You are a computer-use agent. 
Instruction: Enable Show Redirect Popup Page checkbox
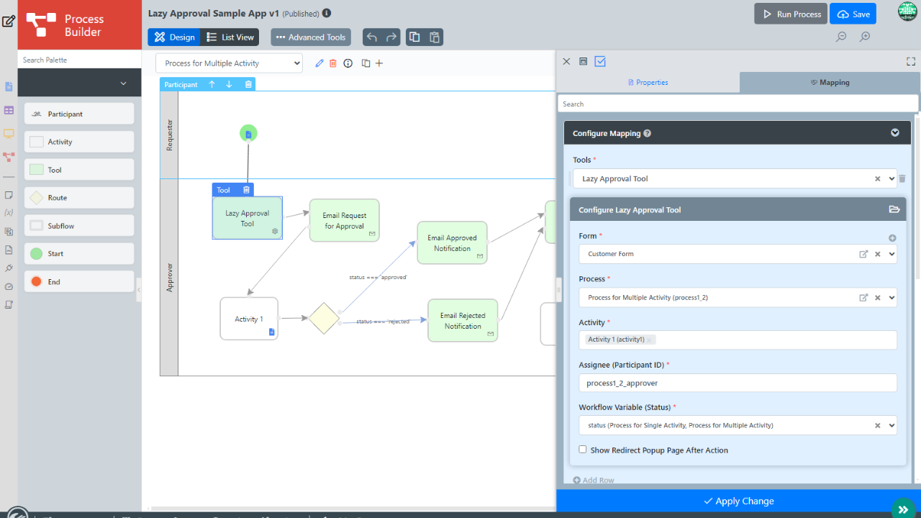(x=583, y=450)
